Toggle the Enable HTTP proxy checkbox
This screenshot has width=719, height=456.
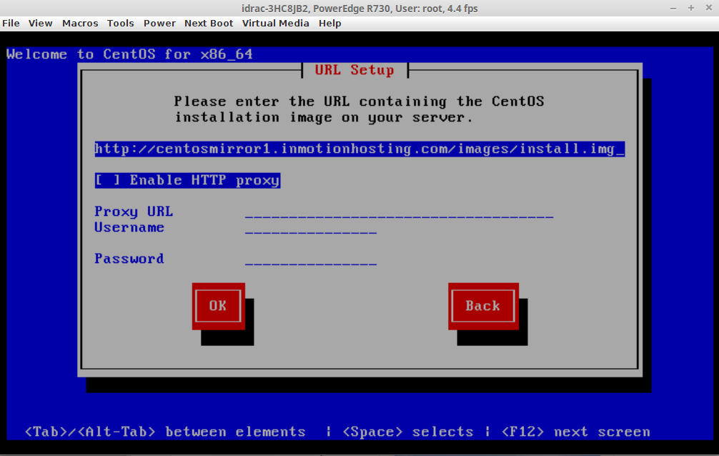[104, 180]
